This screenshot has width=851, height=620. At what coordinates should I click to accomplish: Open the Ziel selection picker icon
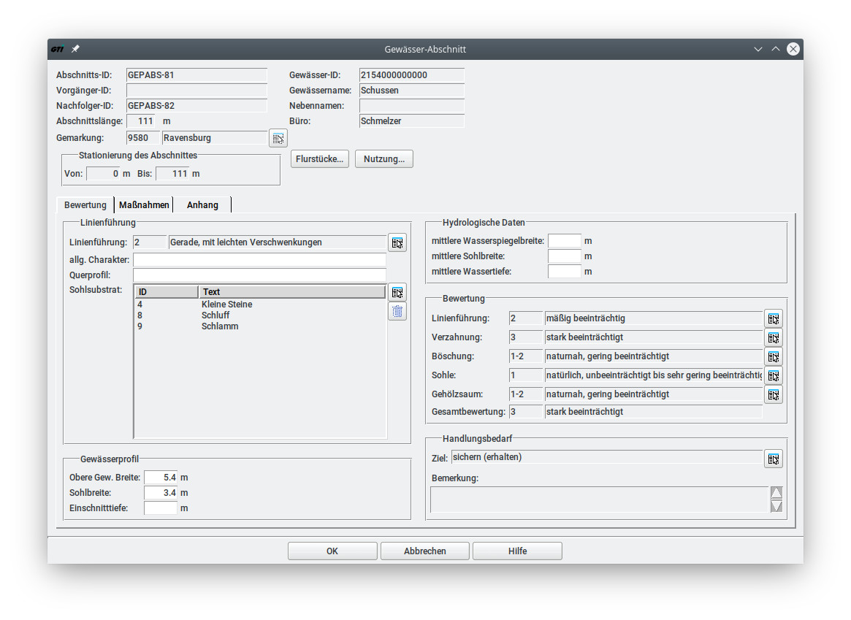(774, 459)
